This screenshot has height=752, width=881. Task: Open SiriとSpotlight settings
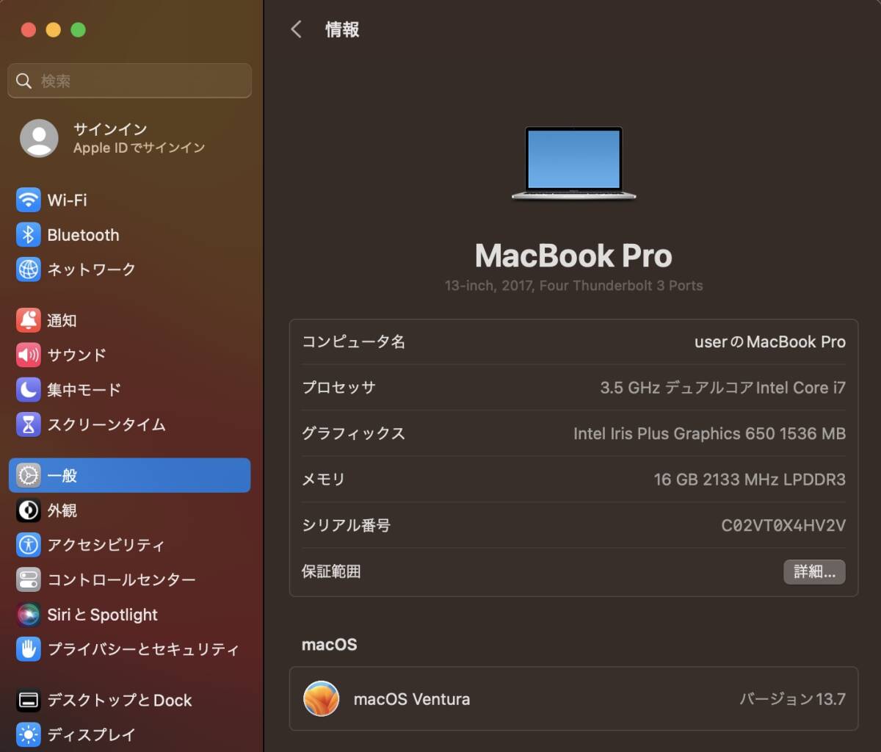tap(129, 615)
